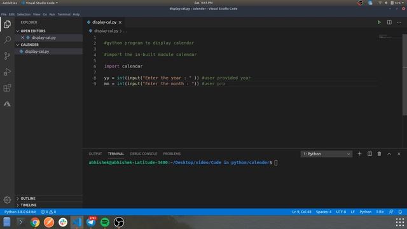Split the terminal panel
Viewport: 407px width, 229px height.
point(369,154)
